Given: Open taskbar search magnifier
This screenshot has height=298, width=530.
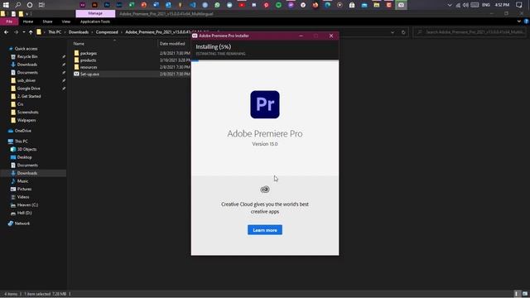Looking at the screenshot, I should (18, 5).
